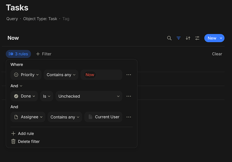Open more options for Assignee rule

[x=129, y=117]
